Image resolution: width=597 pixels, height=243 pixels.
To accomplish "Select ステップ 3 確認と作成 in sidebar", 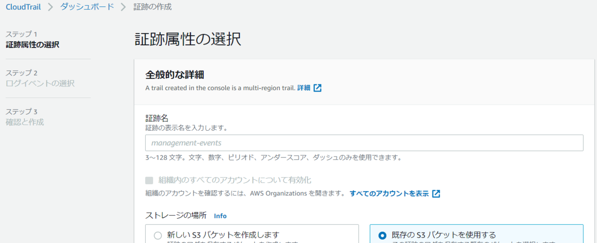I will (25, 117).
